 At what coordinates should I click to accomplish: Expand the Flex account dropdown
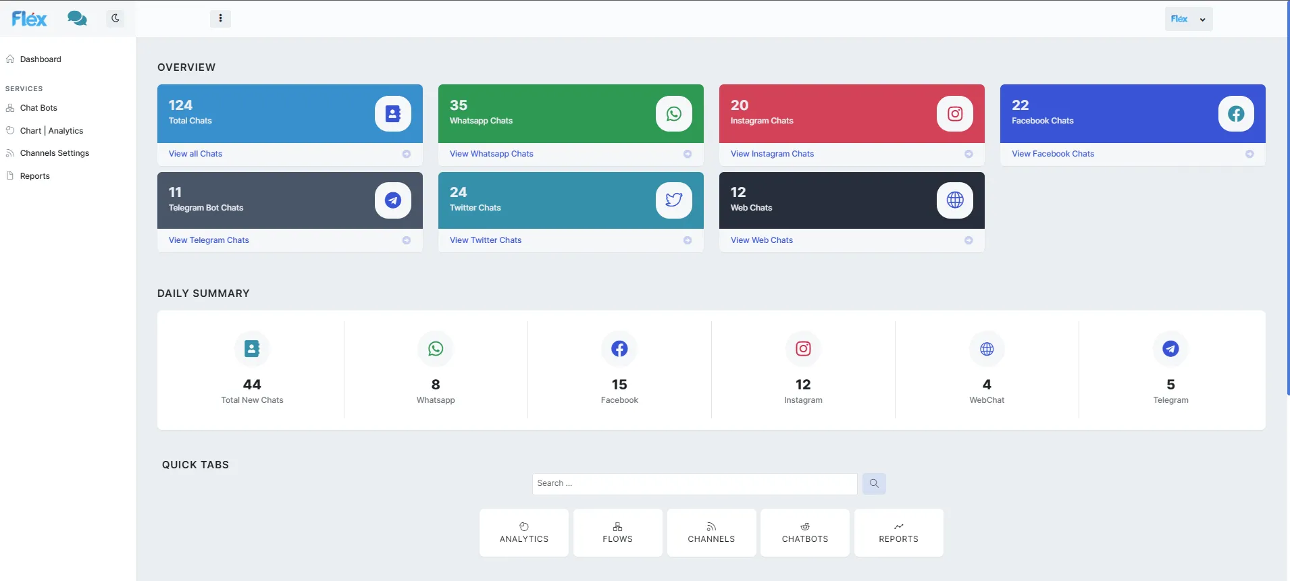1188,19
